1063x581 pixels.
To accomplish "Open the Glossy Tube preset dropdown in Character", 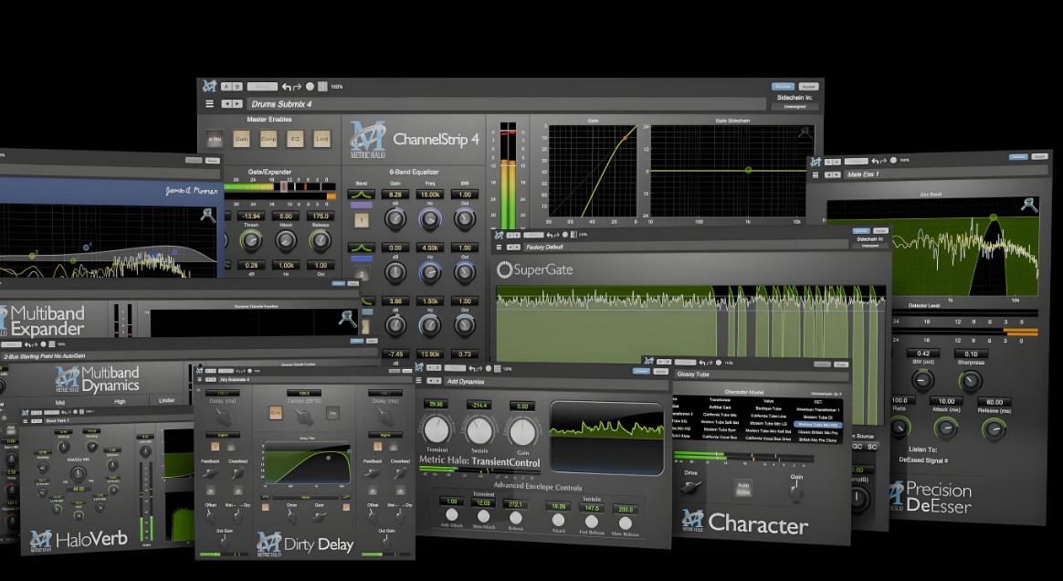I will tap(760, 375).
